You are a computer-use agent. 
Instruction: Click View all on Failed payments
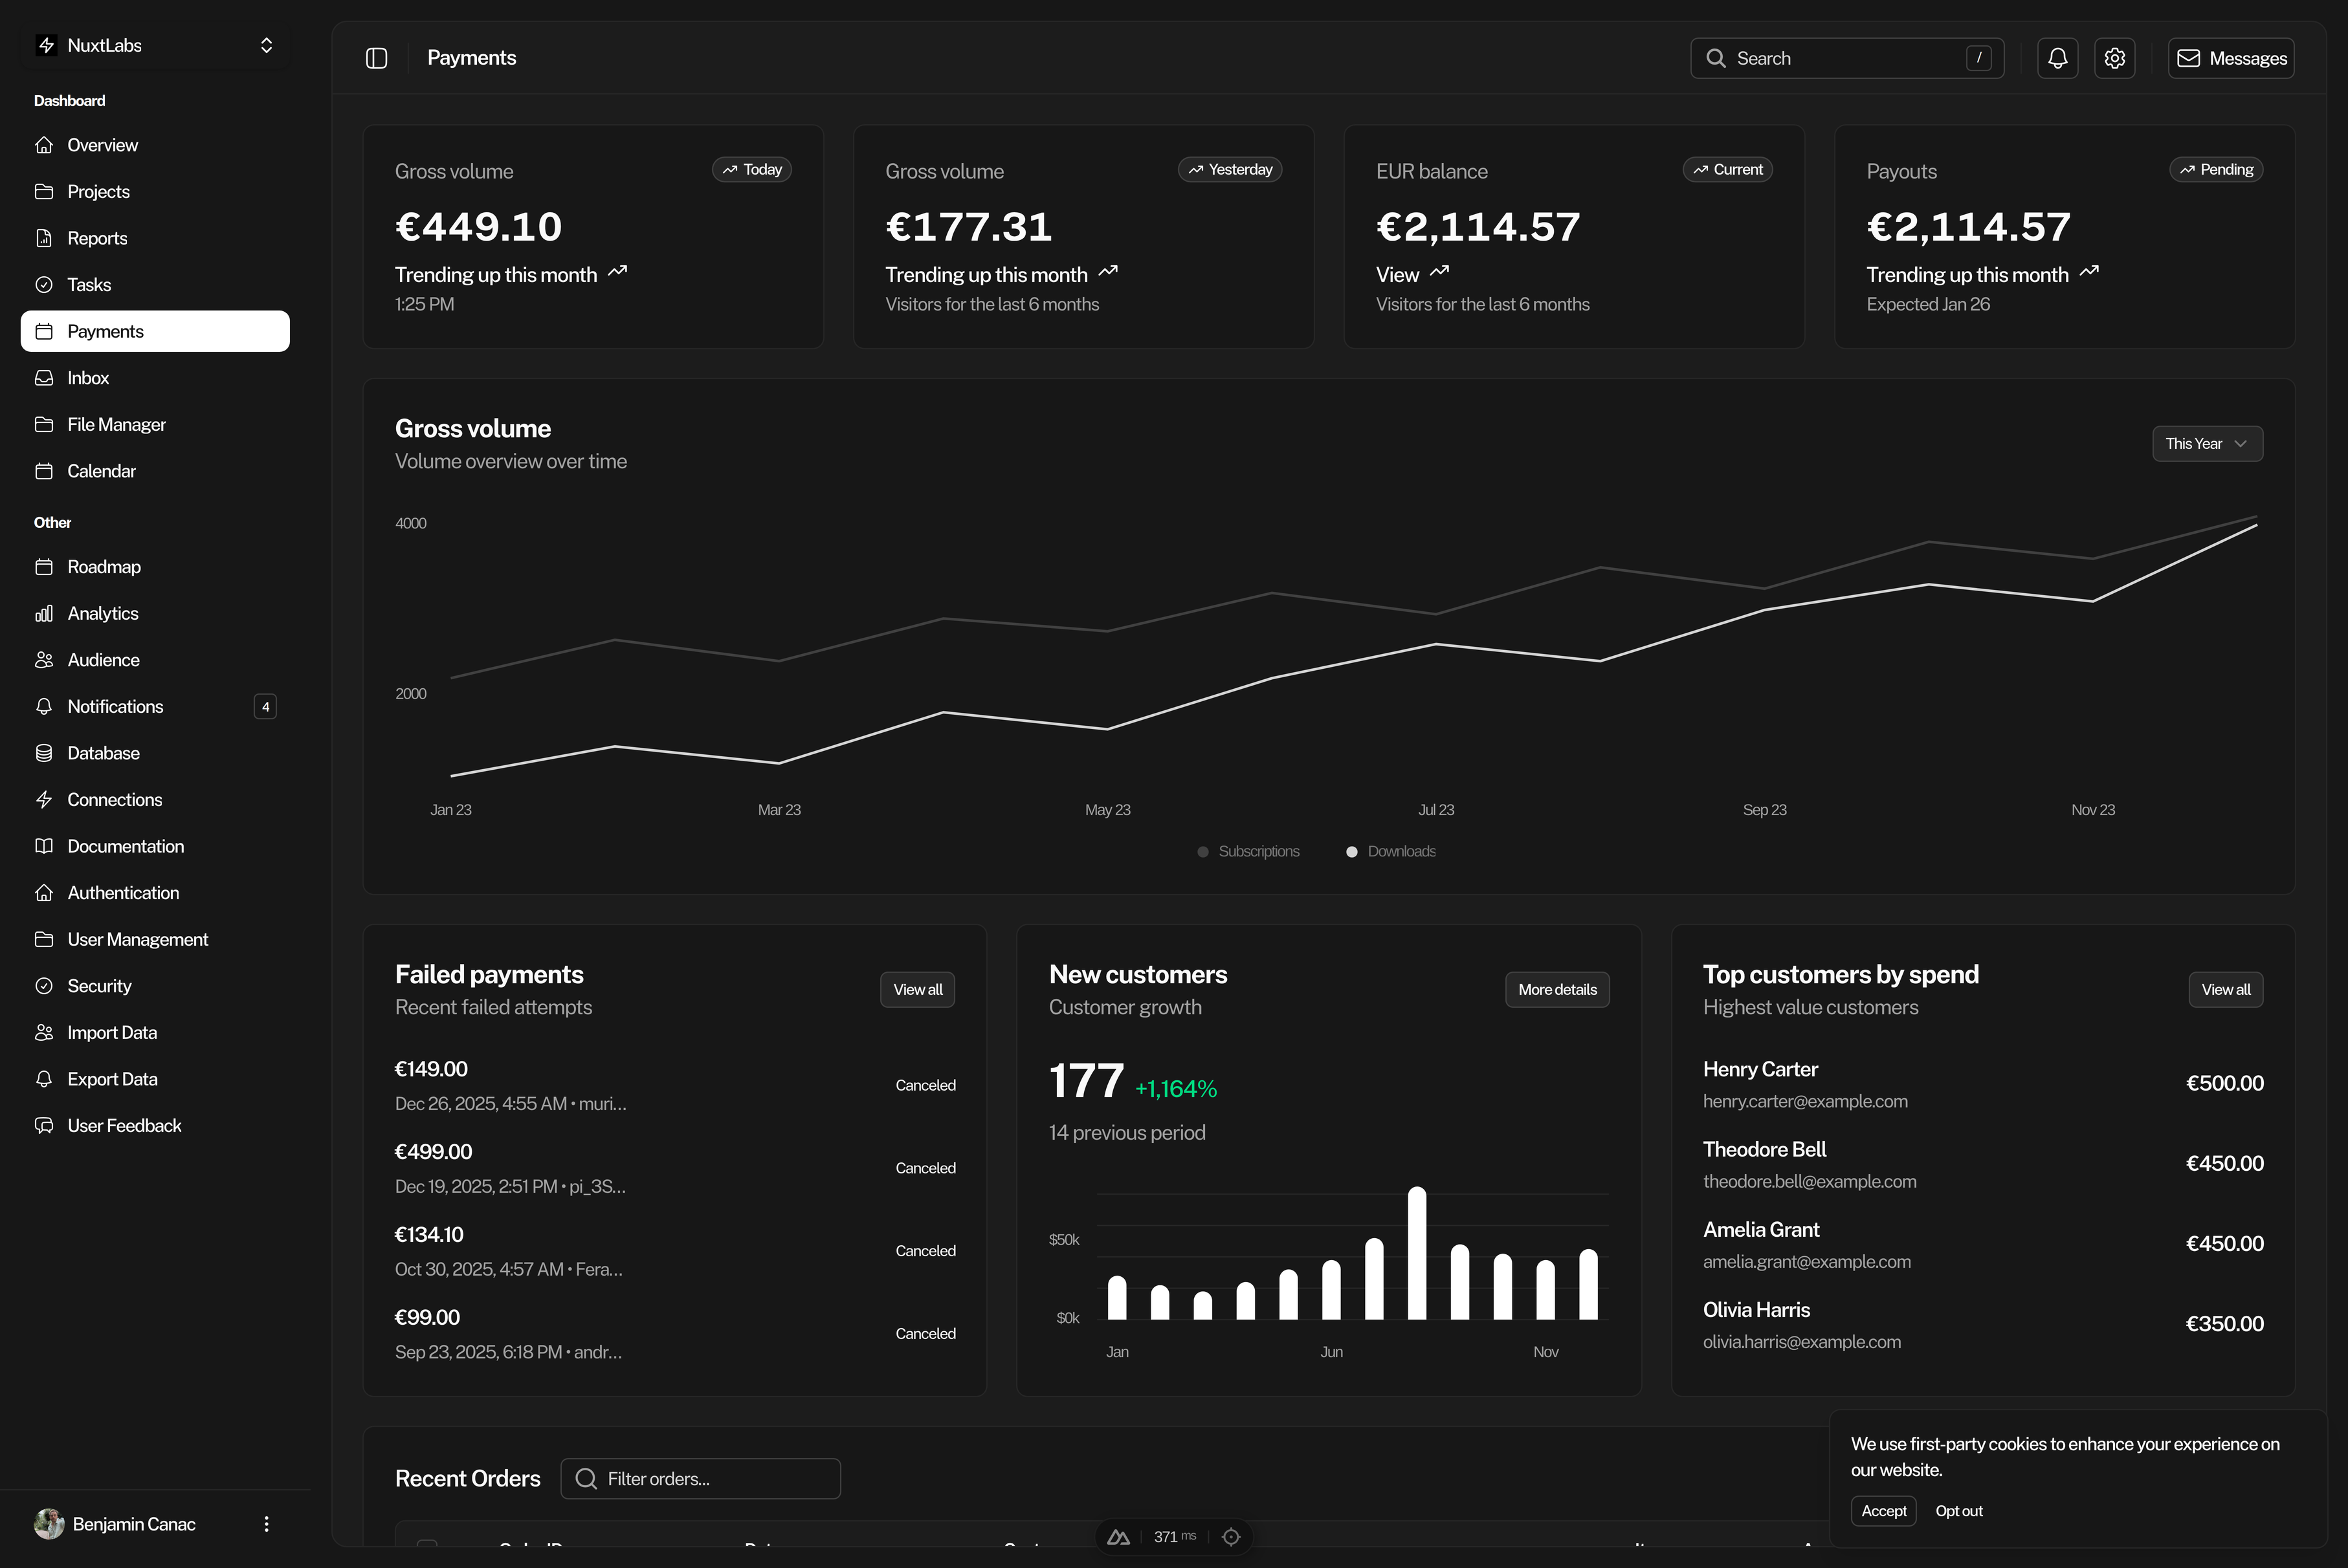(x=916, y=990)
